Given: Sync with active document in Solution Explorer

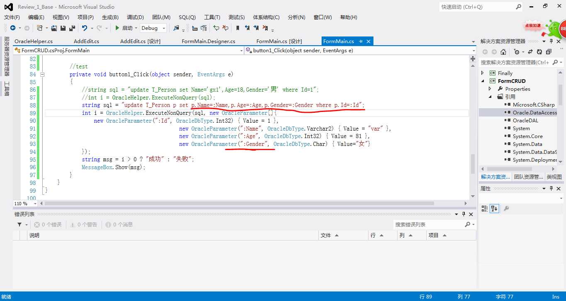Looking at the screenshot, I should point(531,52).
